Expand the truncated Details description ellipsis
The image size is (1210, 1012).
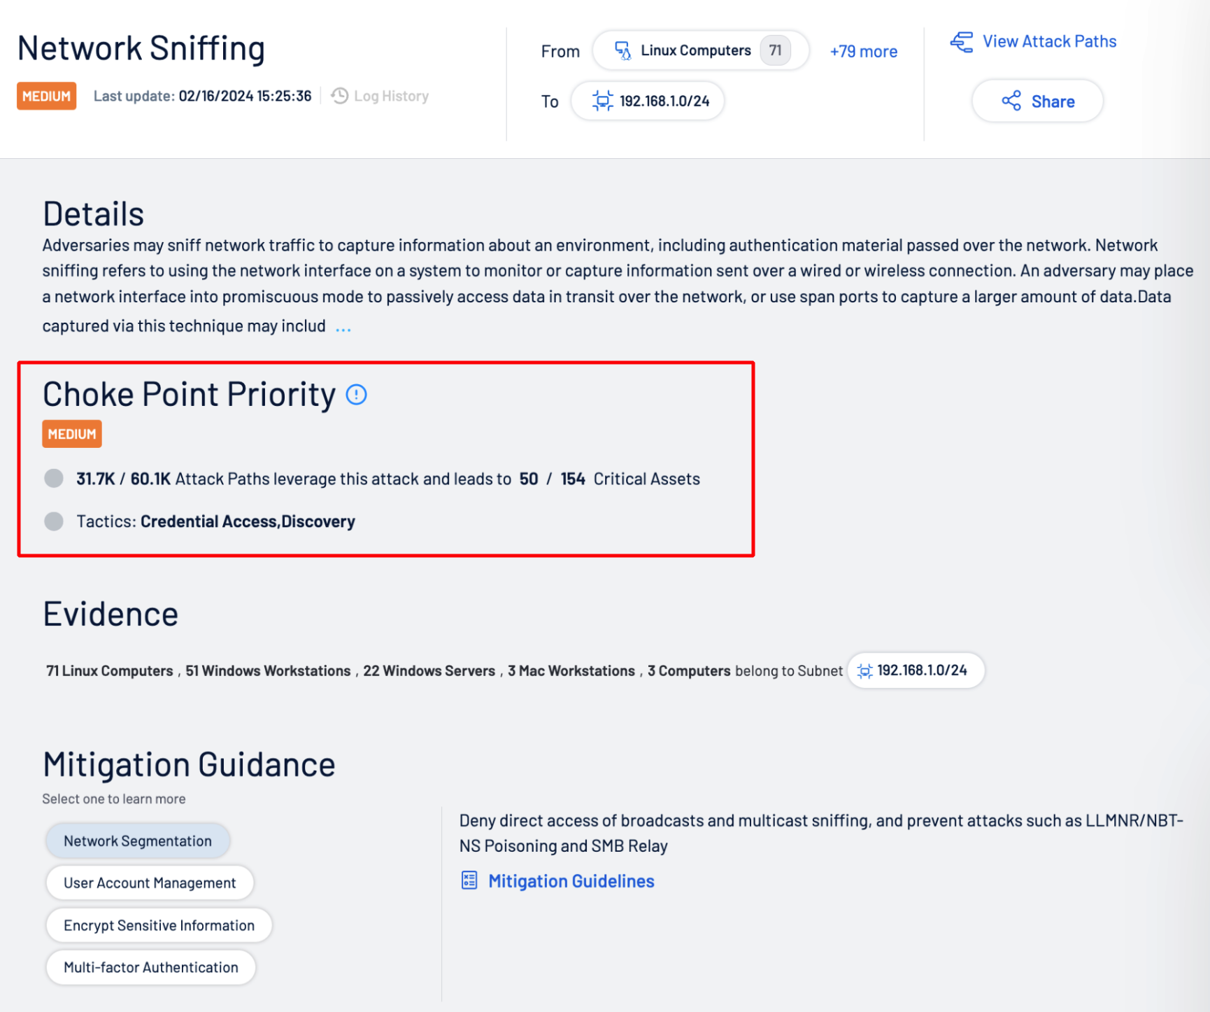pyautogui.click(x=343, y=328)
